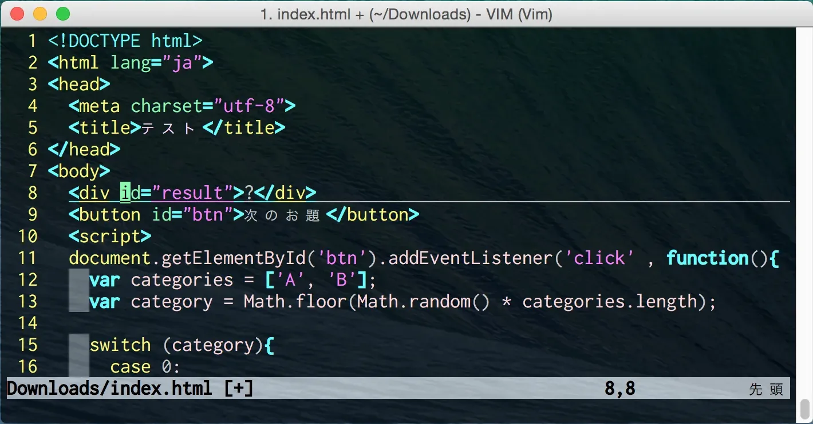Viewport: 813px width, 424px height.
Task: Click the closing '</button>' tag
Action: (x=373, y=215)
